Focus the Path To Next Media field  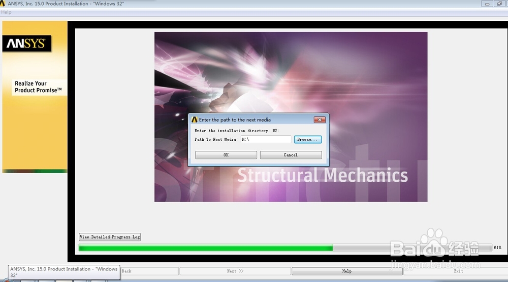click(266, 140)
